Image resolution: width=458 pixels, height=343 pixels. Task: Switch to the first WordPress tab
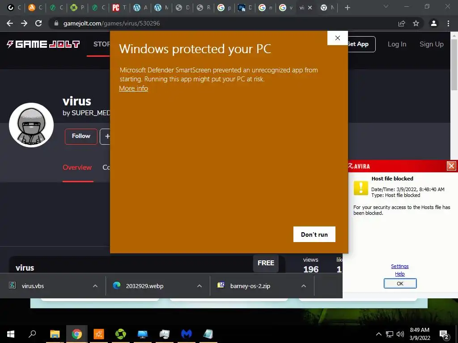click(x=140, y=8)
